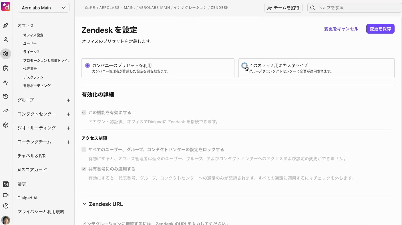
Task: Open 番号ポーティング in sidebar
Action: point(37,86)
